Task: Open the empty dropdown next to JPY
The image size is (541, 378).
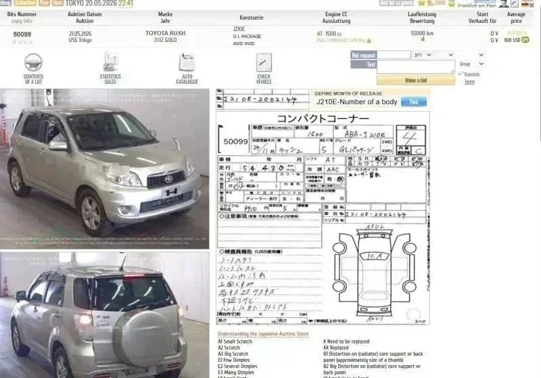Action: coord(444,55)
